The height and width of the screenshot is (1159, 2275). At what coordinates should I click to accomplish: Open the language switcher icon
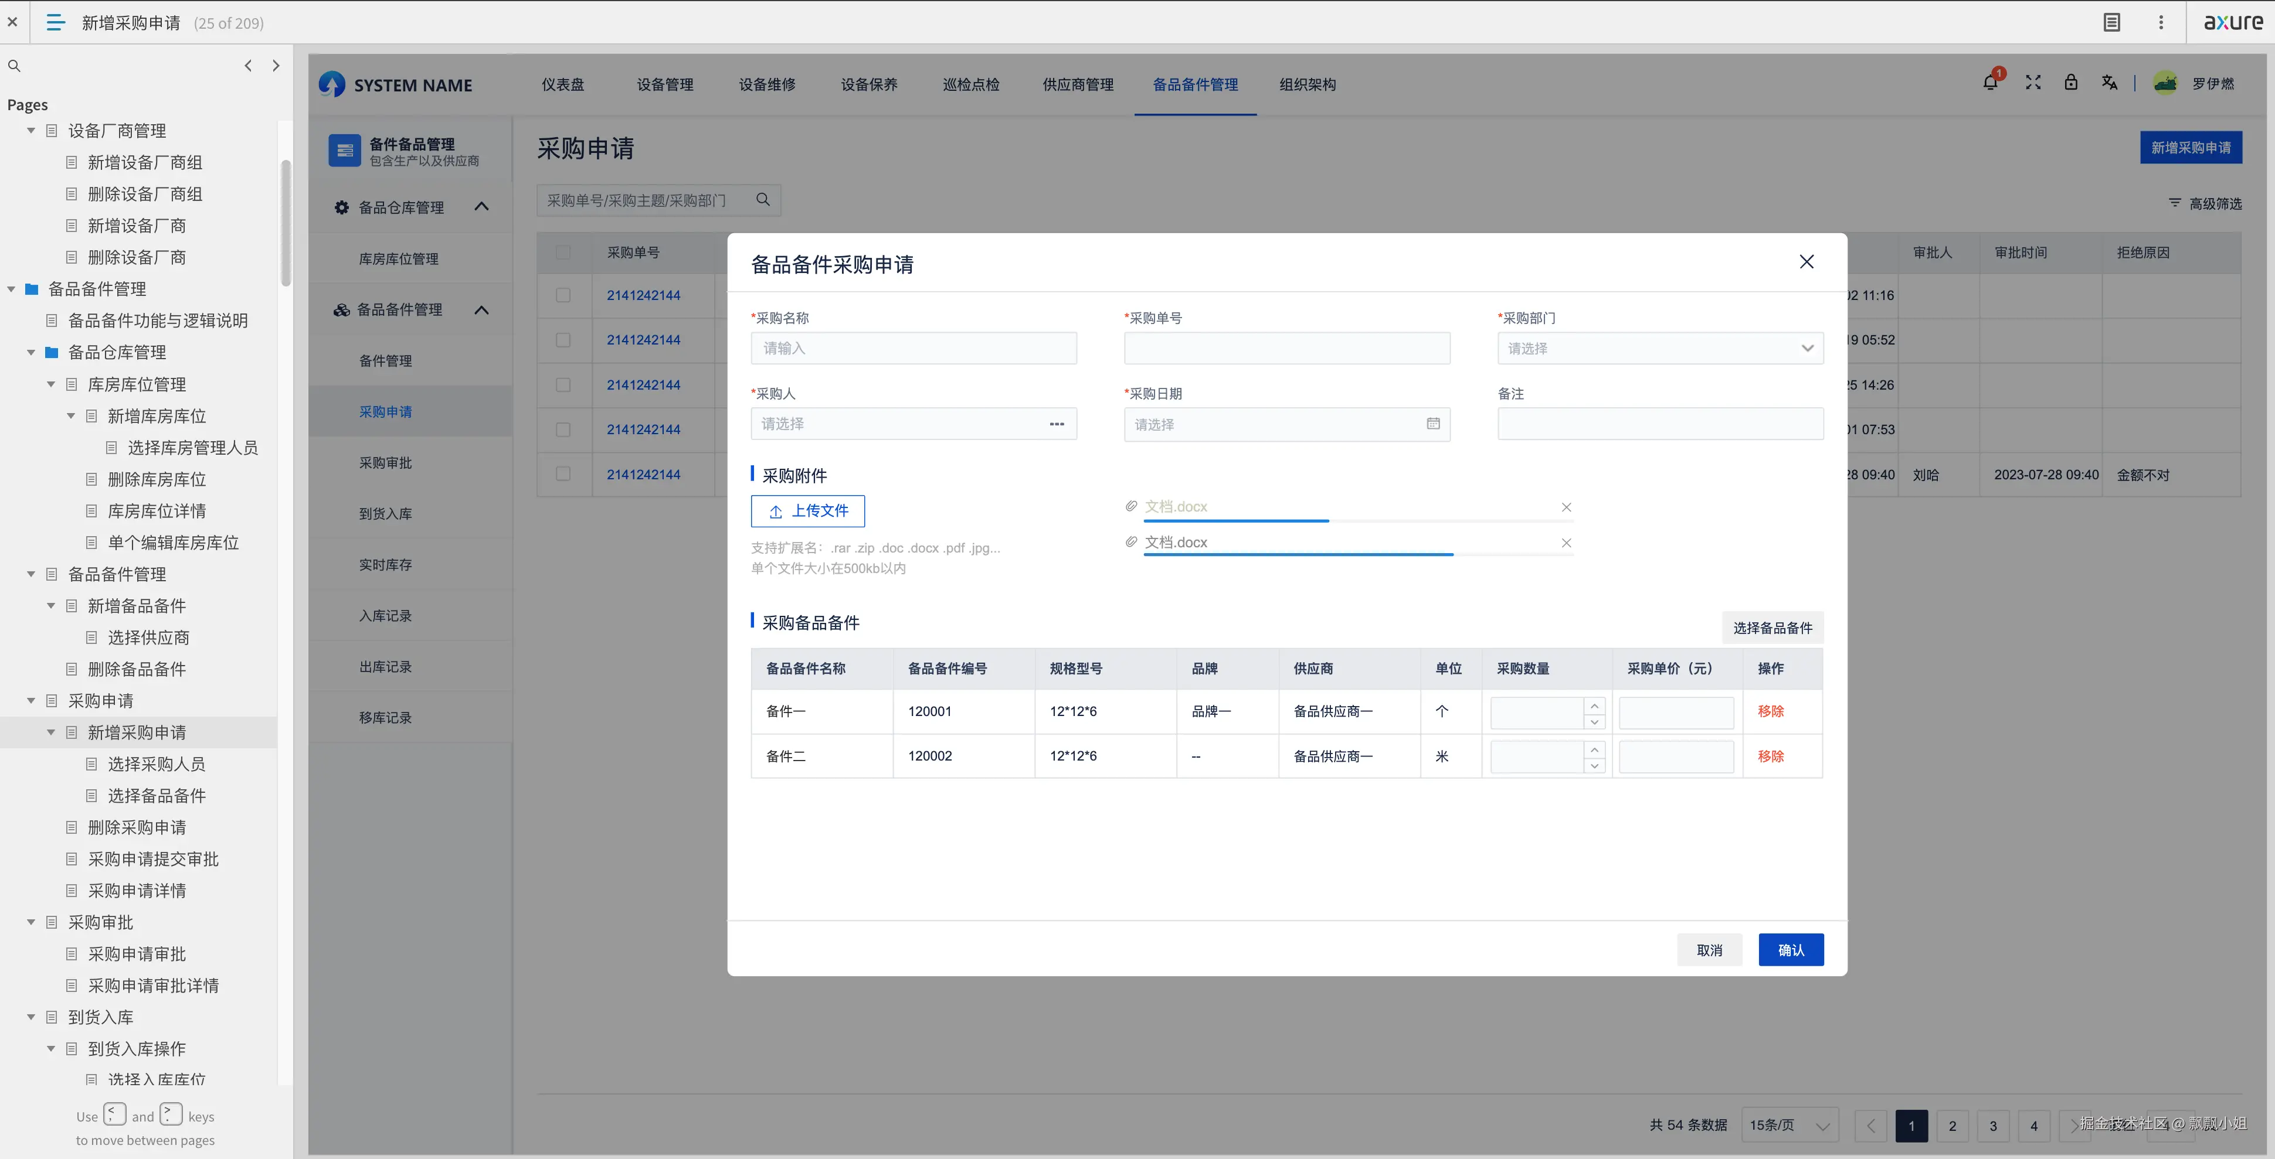[2110, 82]
